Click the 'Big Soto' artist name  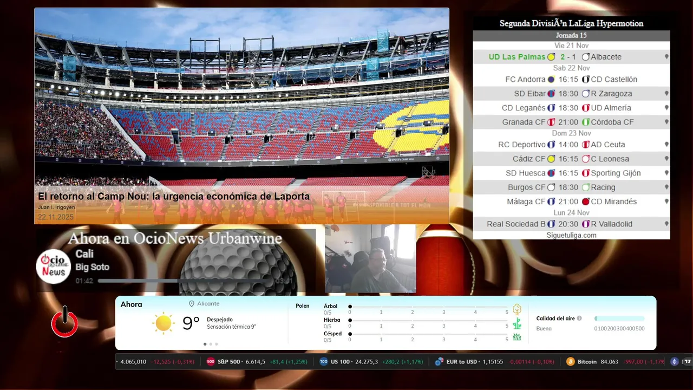(93, 267)
